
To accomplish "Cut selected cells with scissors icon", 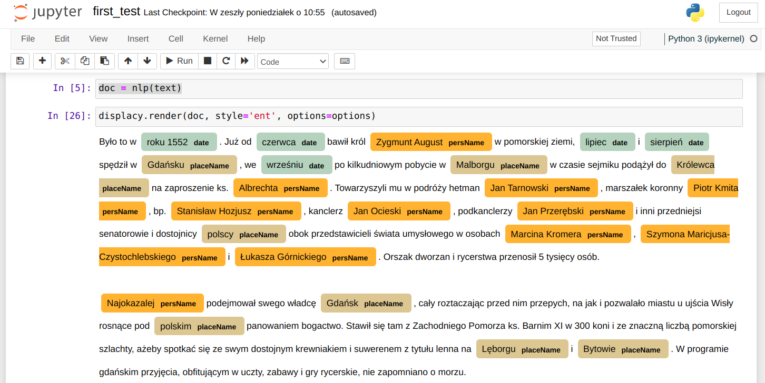I will tap(65, 61).
